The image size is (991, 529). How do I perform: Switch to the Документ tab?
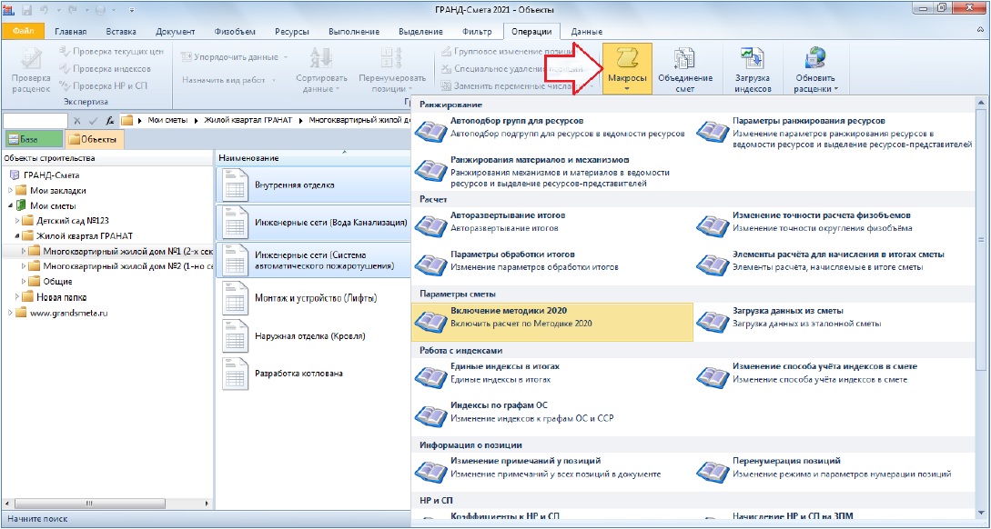click(x=175, y=32)
